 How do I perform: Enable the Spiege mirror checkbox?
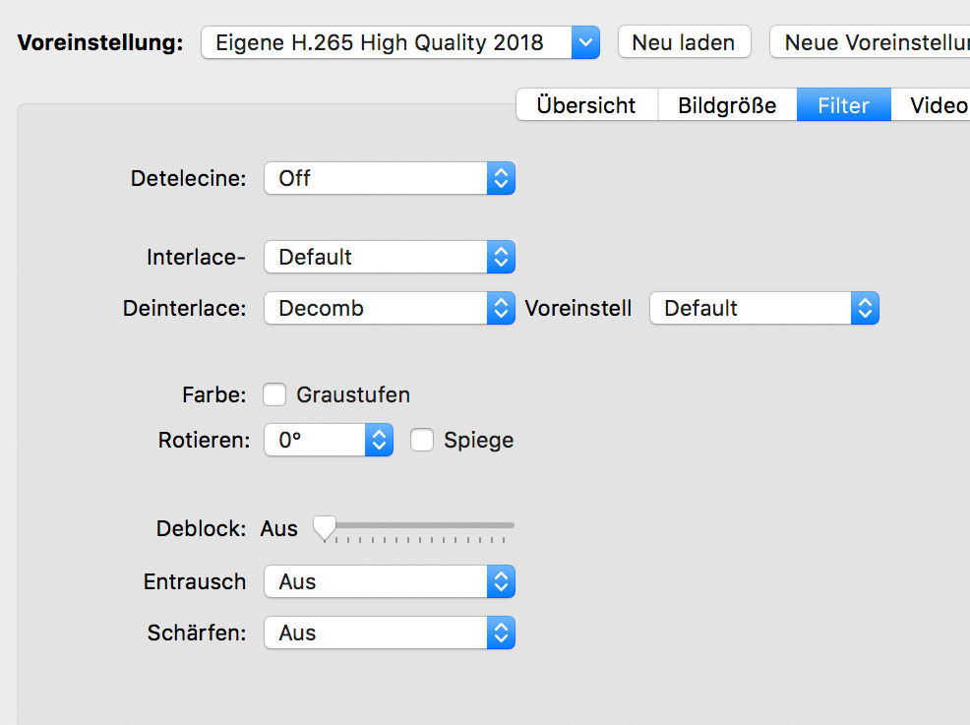(x=421, y=440)
